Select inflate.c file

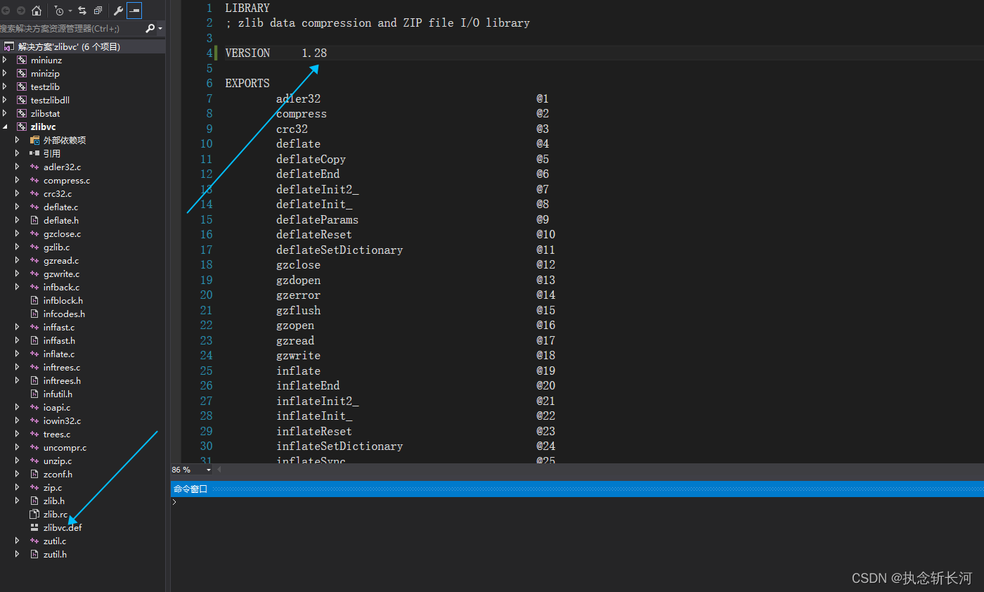pos(59,354)
